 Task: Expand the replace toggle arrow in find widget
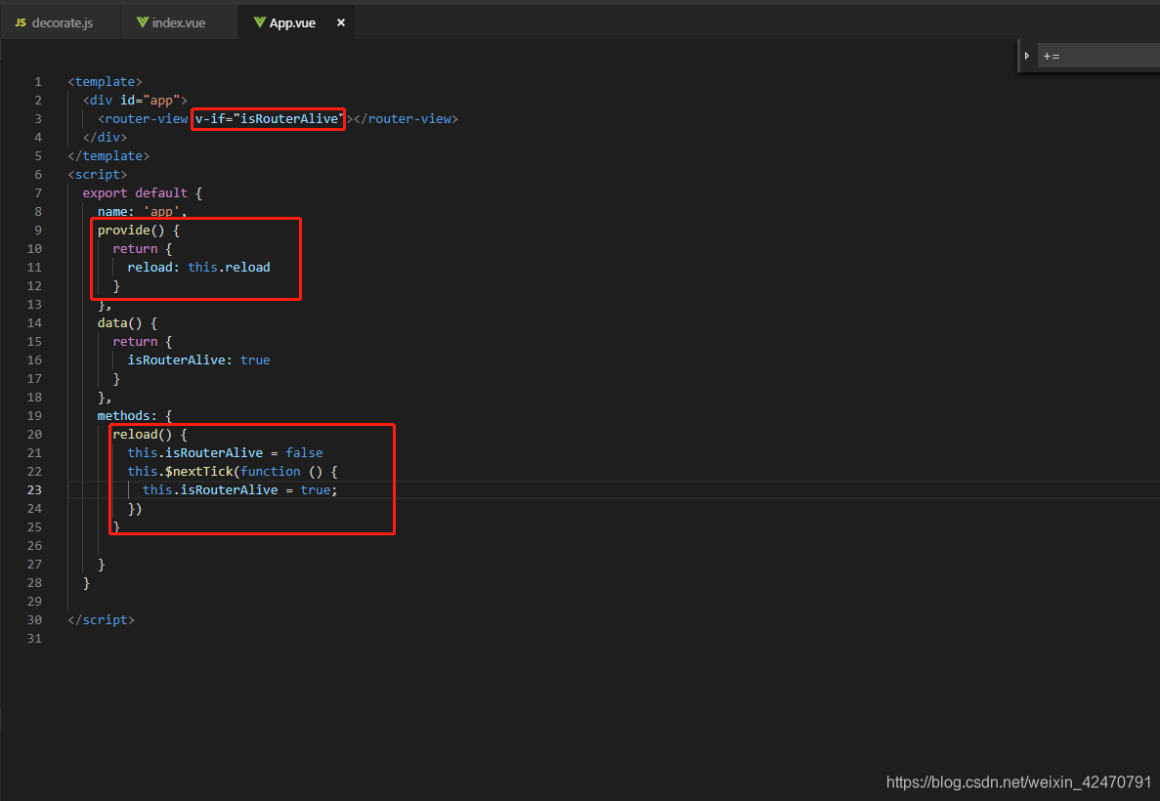(x=1027, y=56)
